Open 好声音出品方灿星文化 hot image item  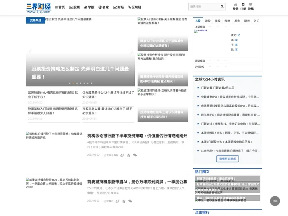(x=227, y=188)
